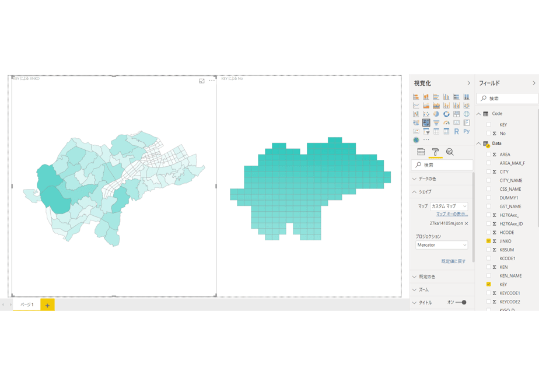Open focus mode on the JINKO map

[x=202, y=80]
